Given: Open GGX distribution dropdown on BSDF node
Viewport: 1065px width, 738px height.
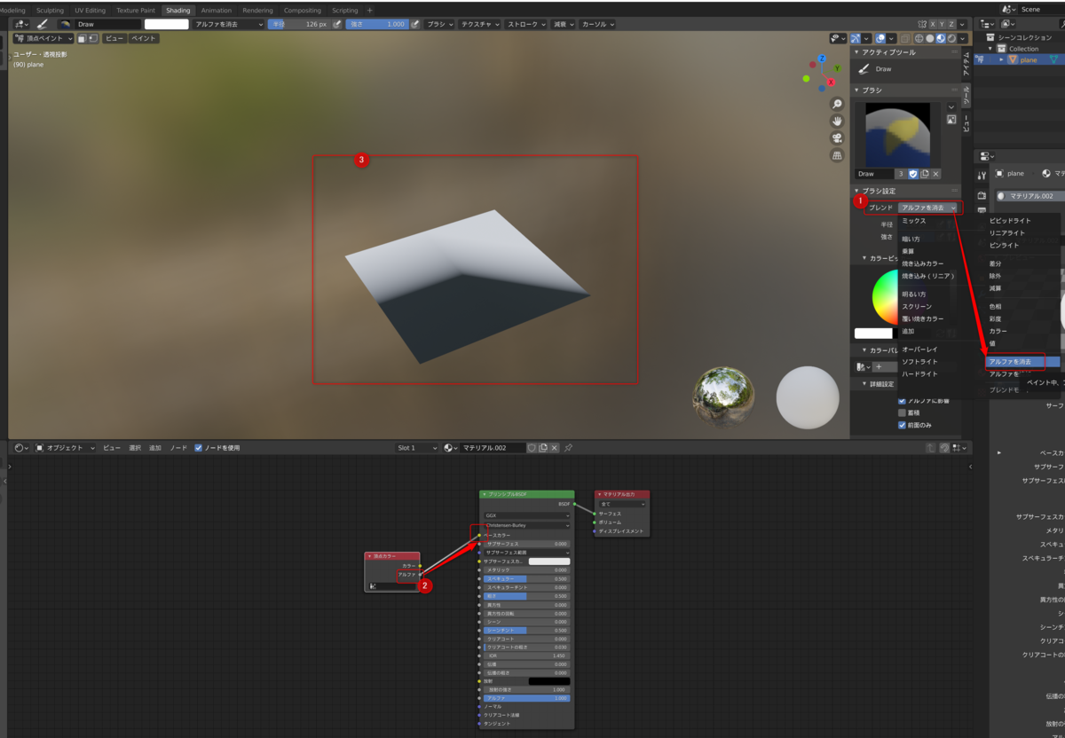Looking at the screenshot, I should pos(527,514).
